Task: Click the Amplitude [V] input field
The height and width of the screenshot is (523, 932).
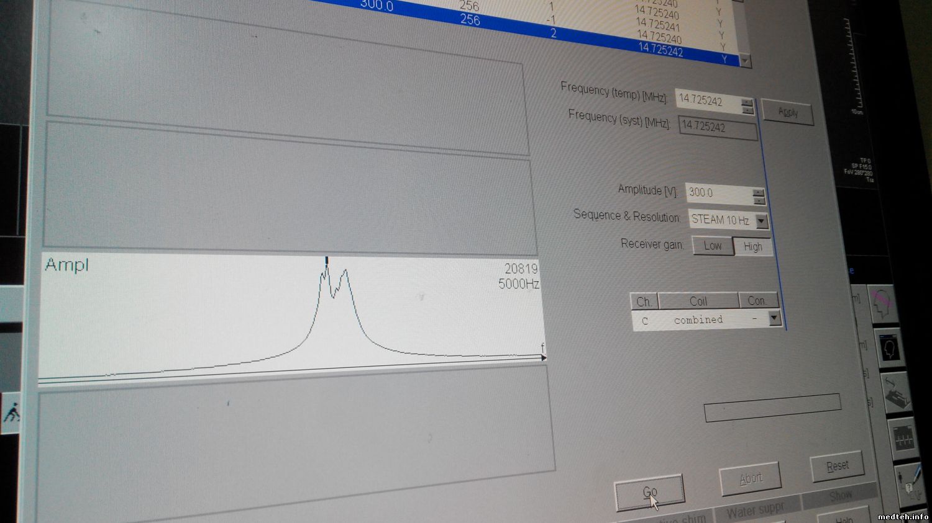Action: click(719, 194)
